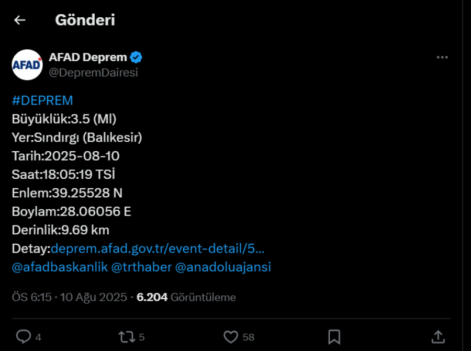Open the @anadoluajansi mention
The width and height of the screenshot is (471, 351).
[223, 267]
